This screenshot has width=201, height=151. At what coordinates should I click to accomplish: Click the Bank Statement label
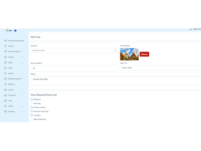(x=40, y=119)
